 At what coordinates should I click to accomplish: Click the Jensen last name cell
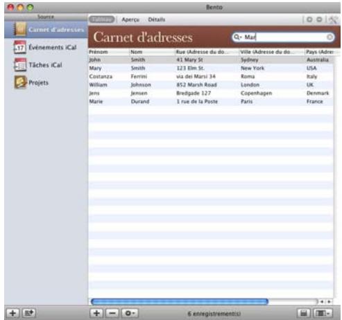[139, 93]
